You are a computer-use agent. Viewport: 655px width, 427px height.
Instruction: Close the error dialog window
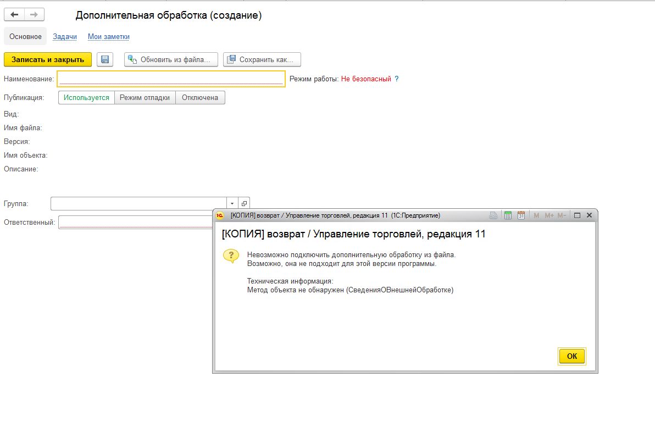590,215
